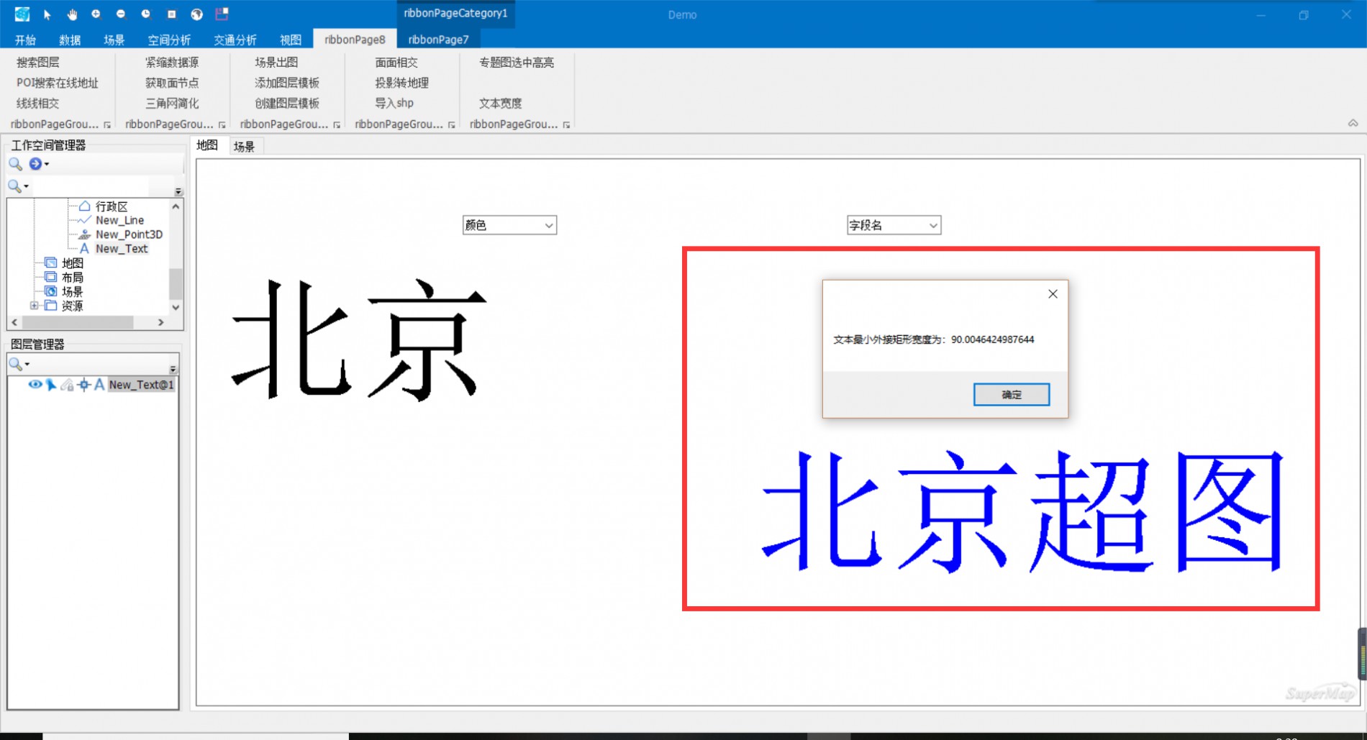Image resolution: width=1367 pixels, height=740 pixels.
Task: Click the 投影转地理 ribbon button
Action: pyautogui.click(x=401, y=83)
